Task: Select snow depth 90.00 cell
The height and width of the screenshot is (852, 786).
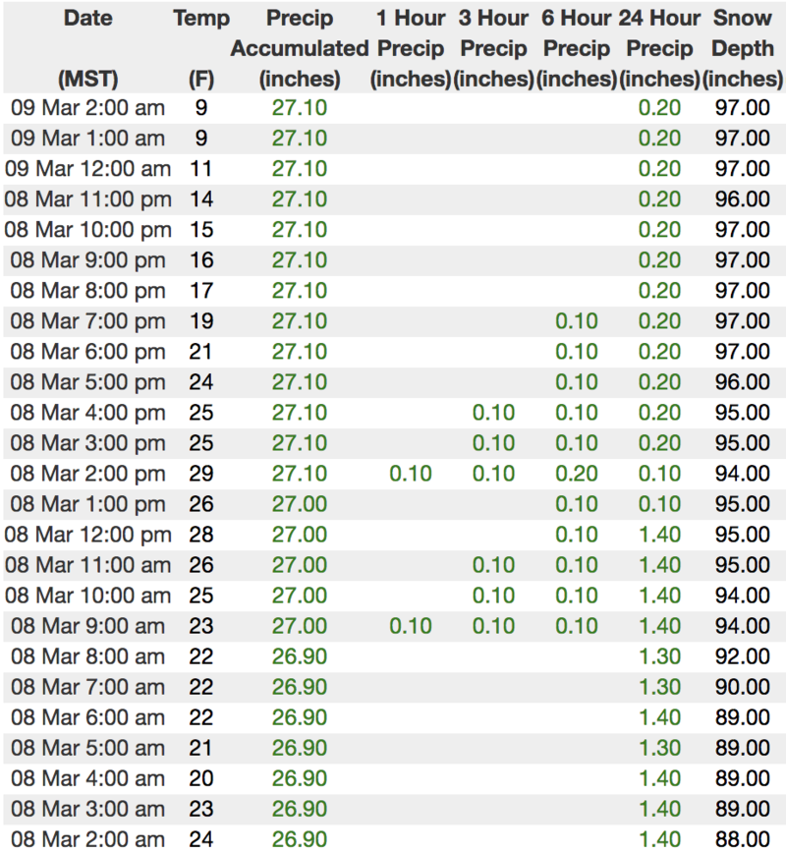Action: pos(743,687)
